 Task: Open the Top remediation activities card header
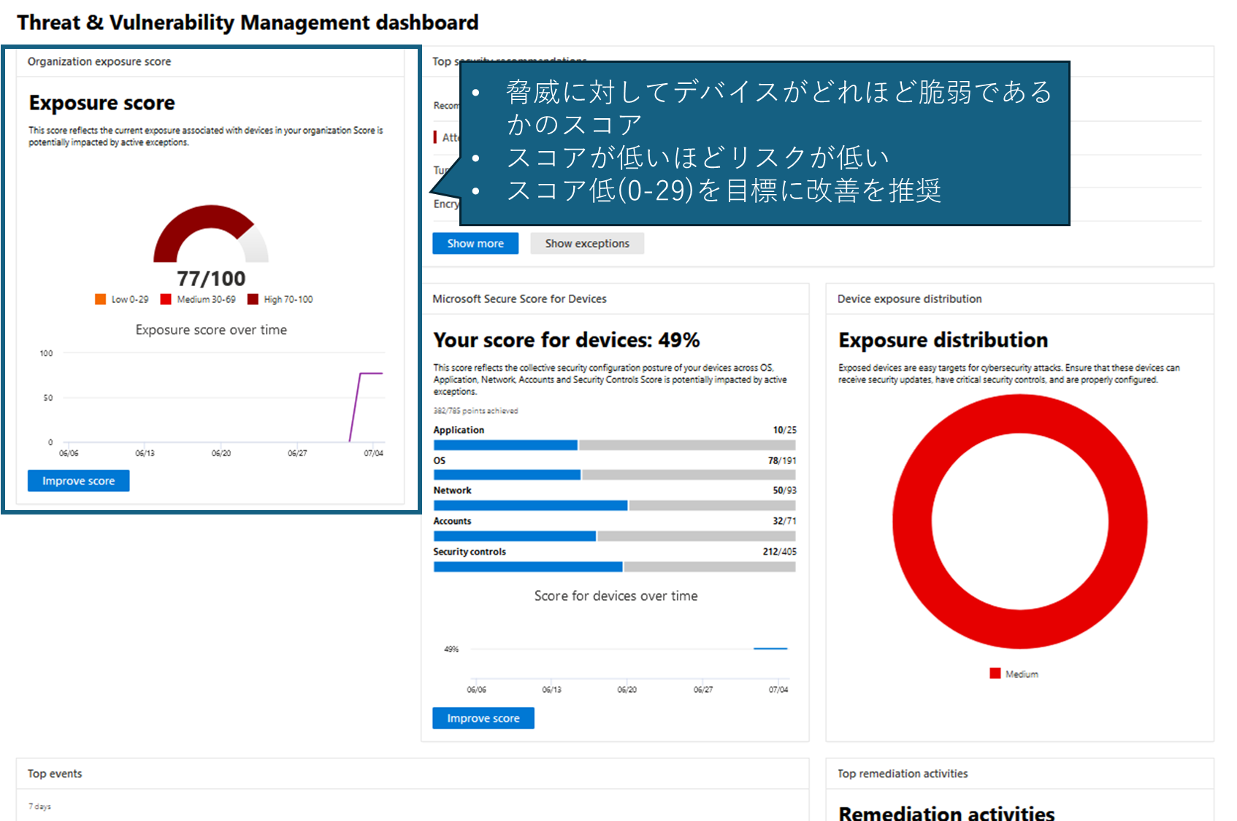coord(1020,774)
